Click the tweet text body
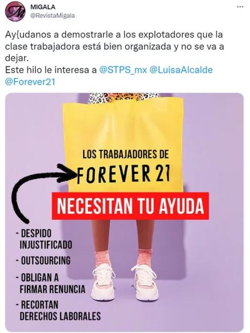The width and height of the screenshot is (250, 333). (x=114, y=58)
